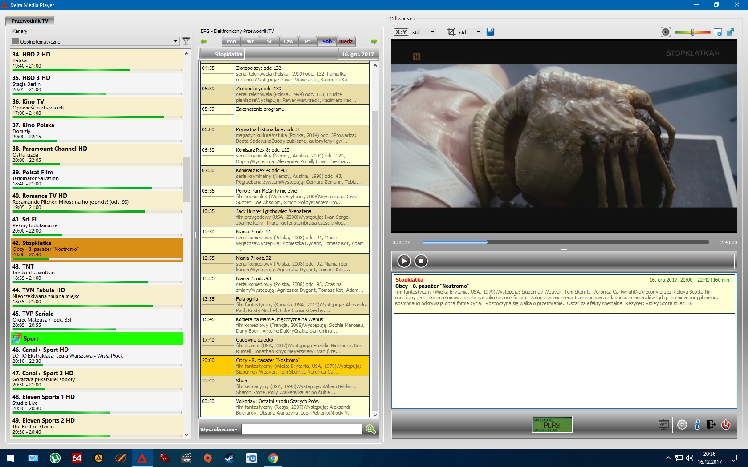Click the EPG list scroll down arrow
This screenshot has width=748, height=467.
tap(375, 415)
